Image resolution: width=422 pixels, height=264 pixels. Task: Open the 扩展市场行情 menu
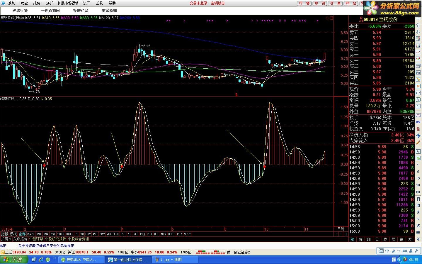click(x=68, y=3)
